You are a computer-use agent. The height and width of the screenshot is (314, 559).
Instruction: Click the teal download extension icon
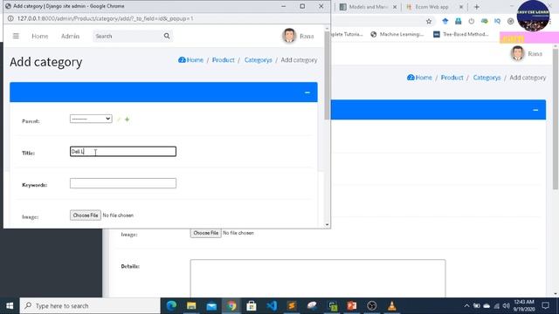[458, 21]
